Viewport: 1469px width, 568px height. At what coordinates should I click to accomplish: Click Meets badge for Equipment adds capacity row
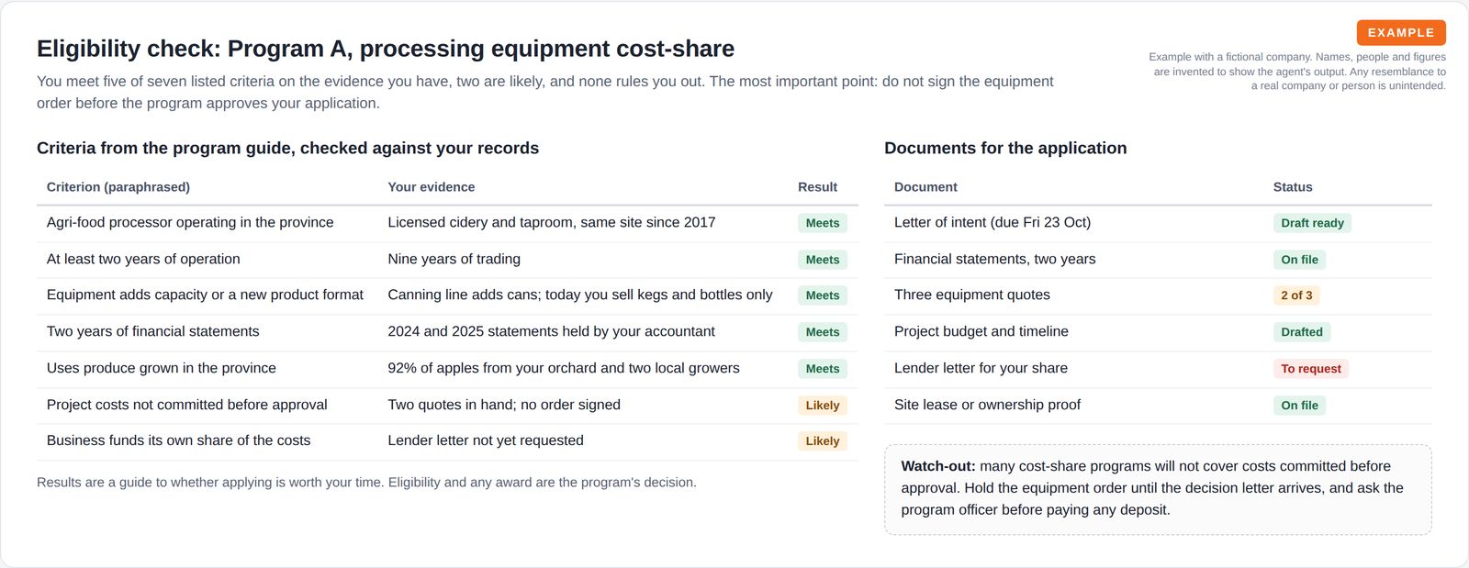[823, 295]
